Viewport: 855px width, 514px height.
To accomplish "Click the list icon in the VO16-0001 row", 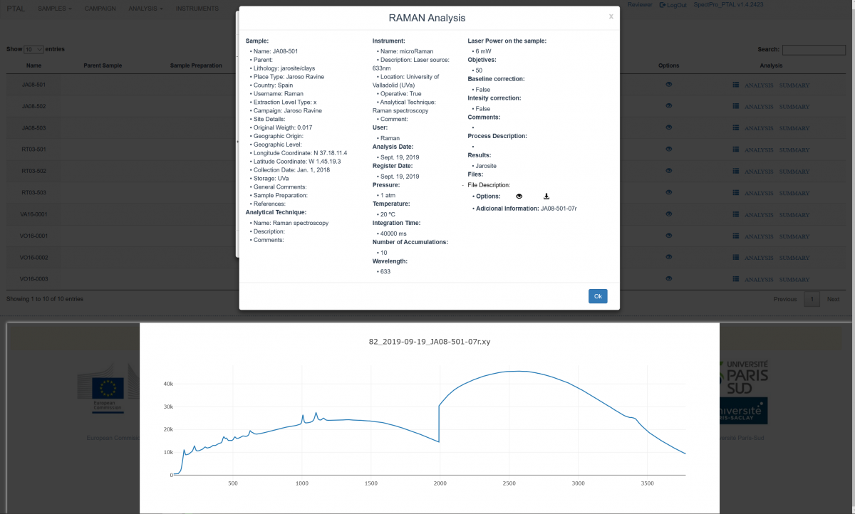I will [x=736, y=235].
